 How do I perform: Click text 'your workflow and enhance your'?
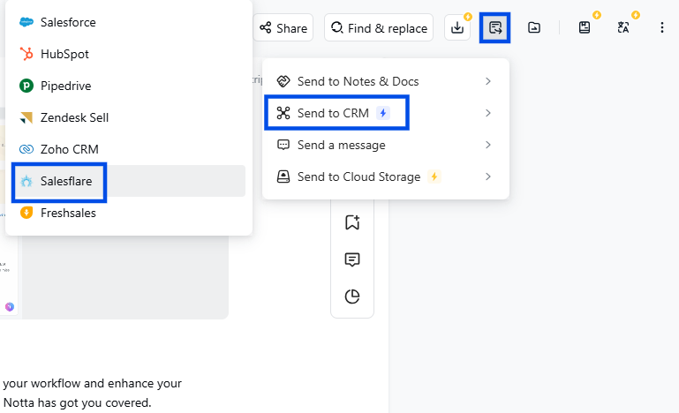click(92, 384)
